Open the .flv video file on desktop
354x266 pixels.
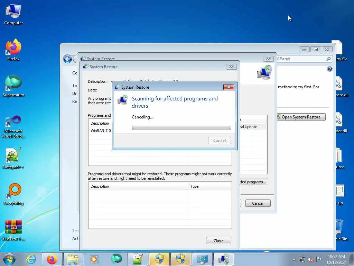tap(340, 50)
